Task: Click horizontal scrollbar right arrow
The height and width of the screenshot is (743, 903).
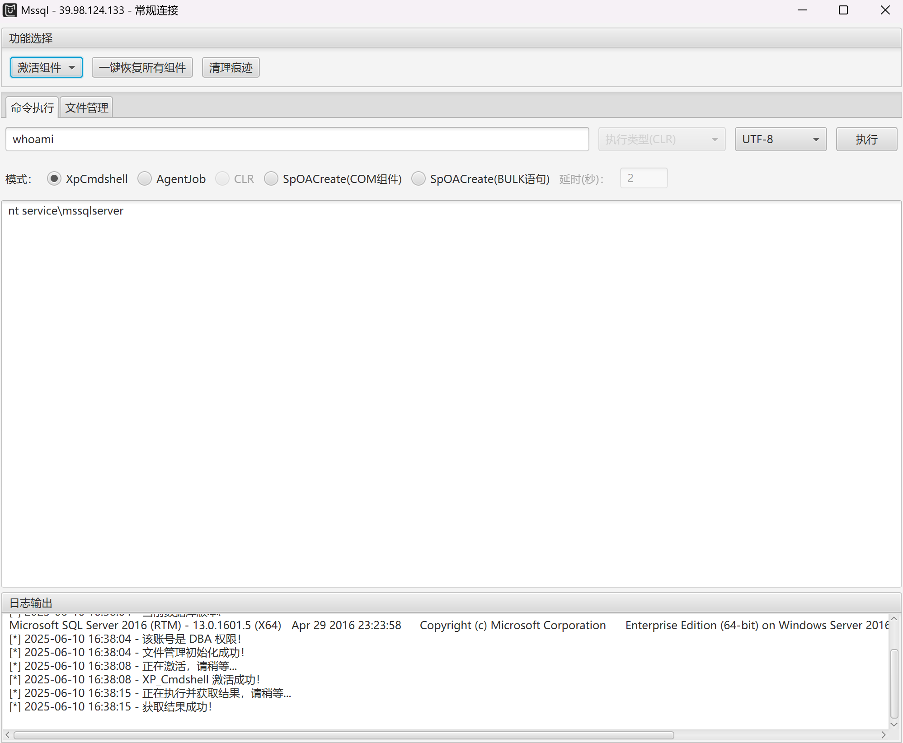Action: pyautogui.click(x=884, y=735)
